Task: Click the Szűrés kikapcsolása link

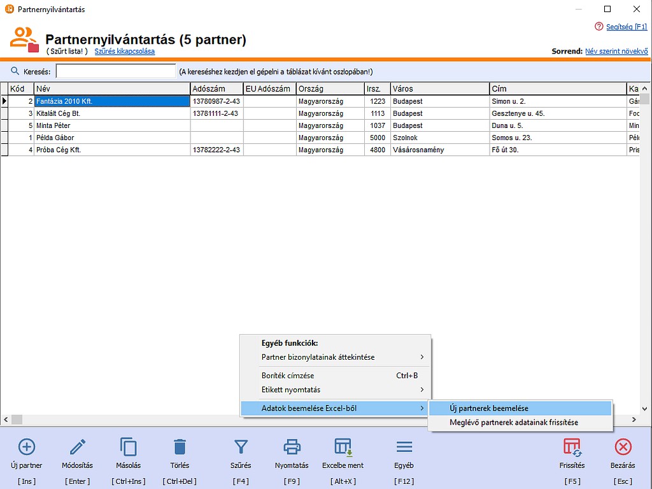Action: [124, 51]
